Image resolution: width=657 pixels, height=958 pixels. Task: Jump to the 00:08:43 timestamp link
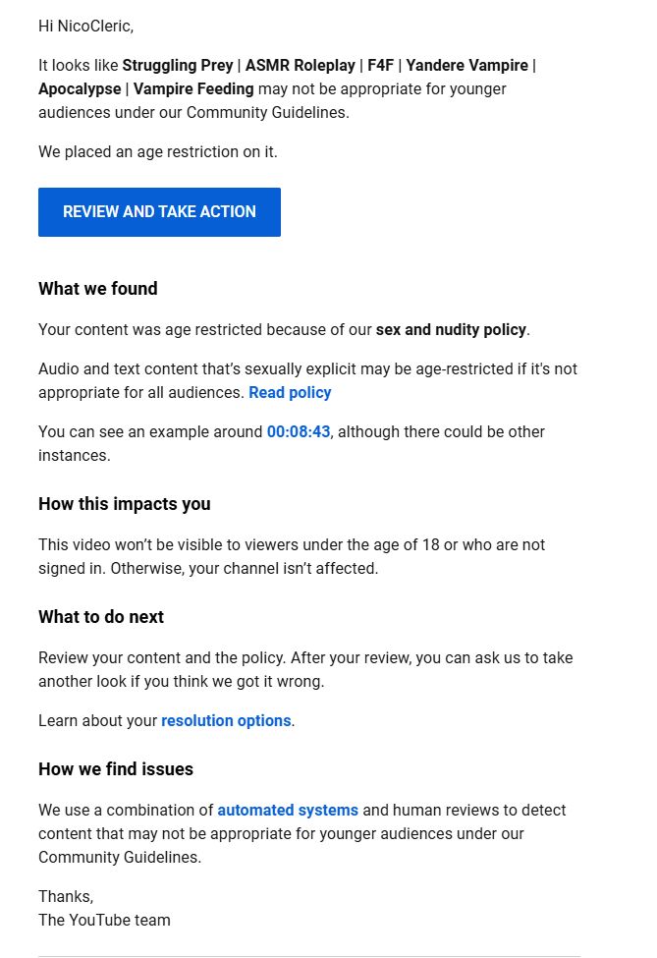click(x=299, y=432)
